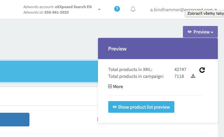Viewport: 224px width, 137px height.
Task: Click the 'Zobraziť všetky taby' tooltip
Action: 204,14
